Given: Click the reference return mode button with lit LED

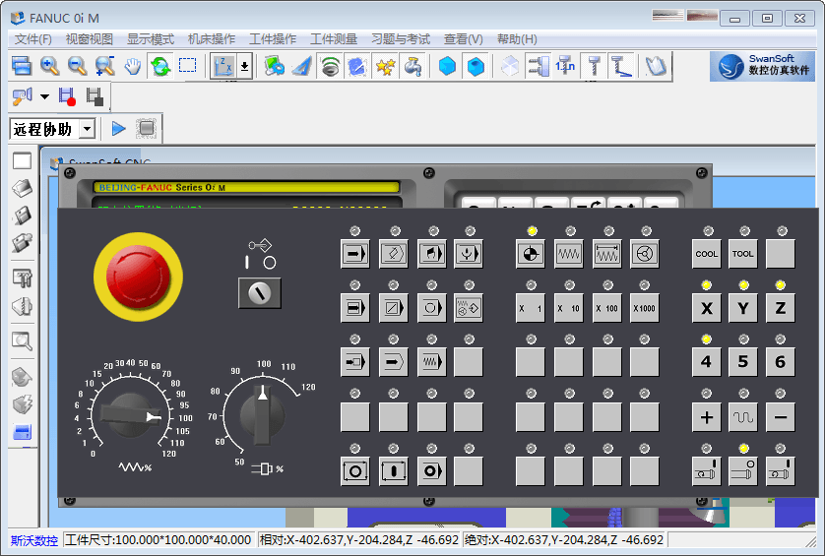Looking at the screenshot, I should coord(531,254).
